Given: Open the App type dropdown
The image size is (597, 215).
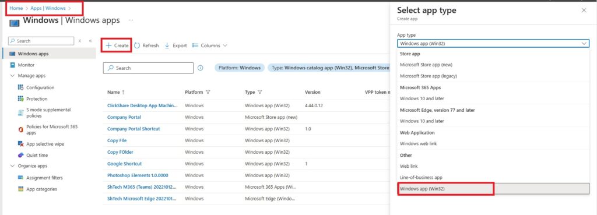Looking at the screenshot, I should pos(493,43).
